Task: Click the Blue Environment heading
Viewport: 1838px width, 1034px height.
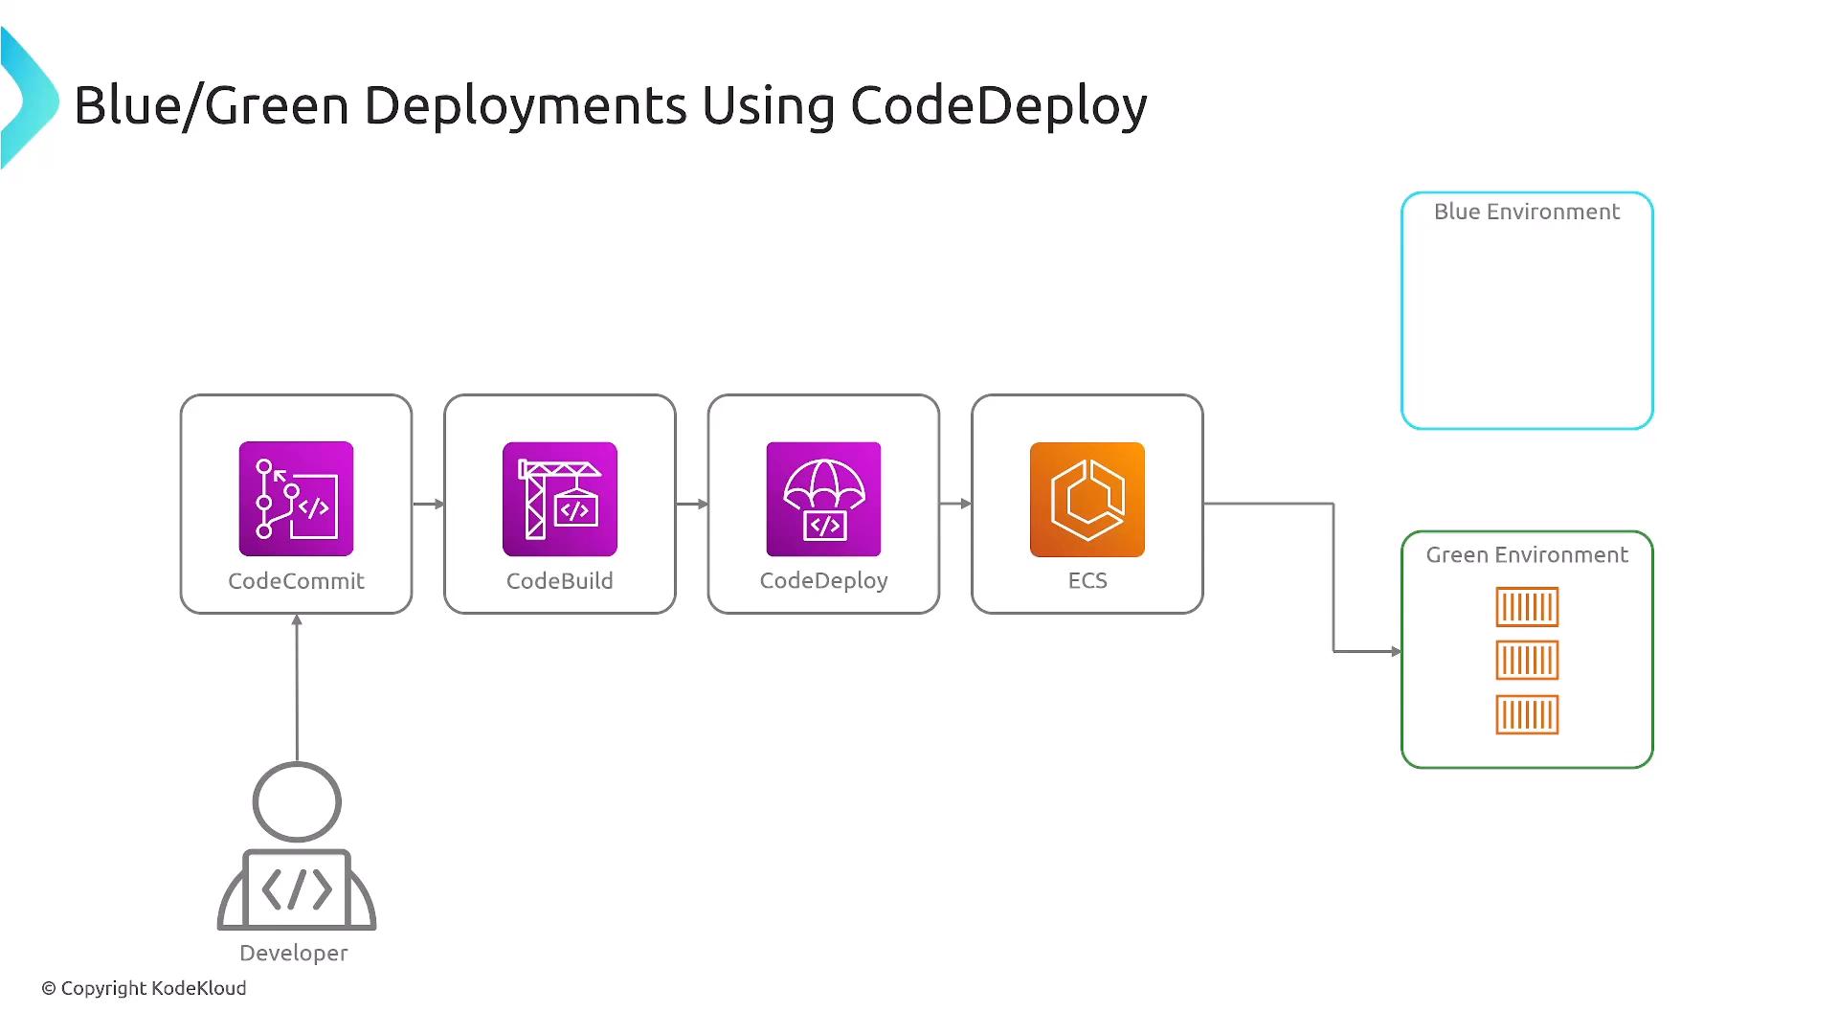Action: click(x=1527, y=212)
